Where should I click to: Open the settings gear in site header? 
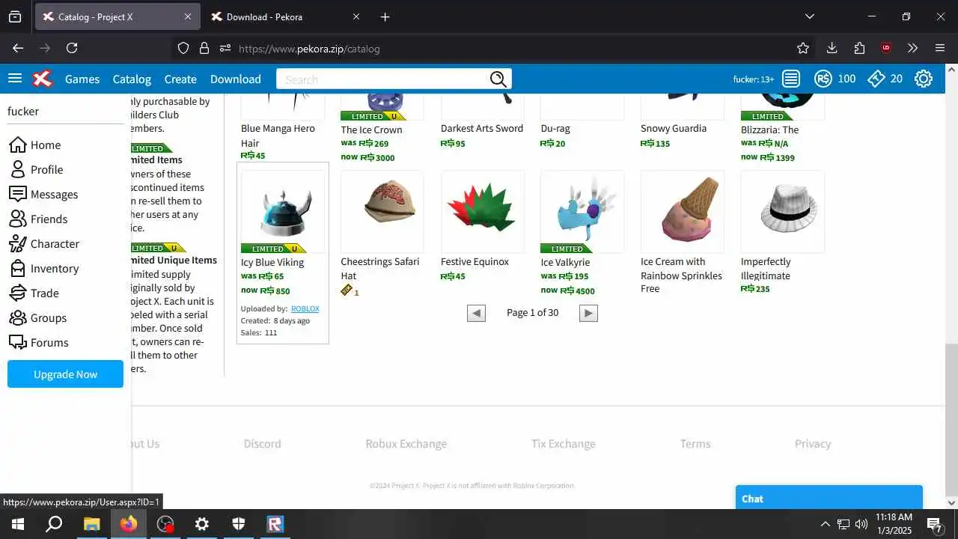(924, 79)
